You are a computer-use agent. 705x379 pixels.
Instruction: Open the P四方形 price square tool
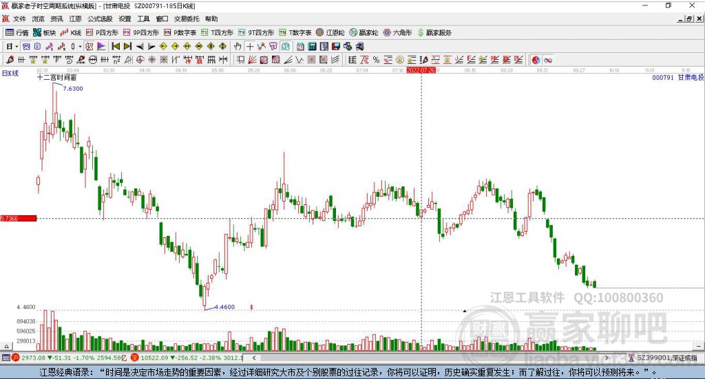(x=102, y=33)
